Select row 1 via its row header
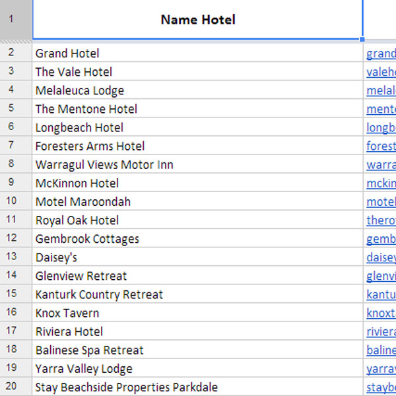 click(12, 20)
